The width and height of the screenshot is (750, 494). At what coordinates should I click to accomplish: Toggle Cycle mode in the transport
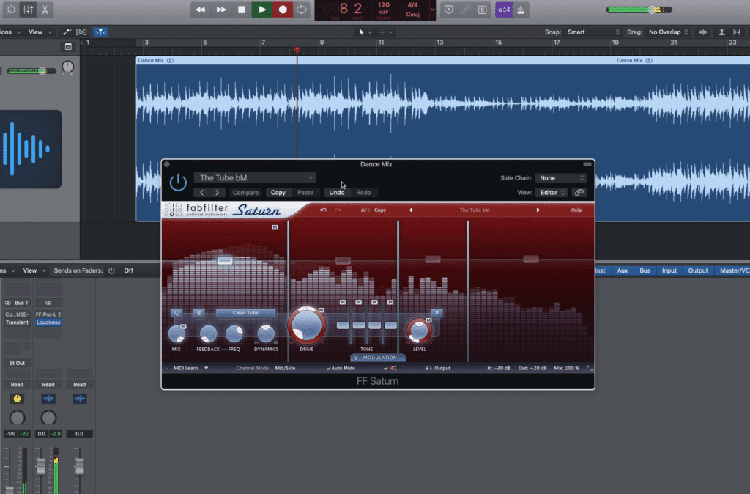302,10
